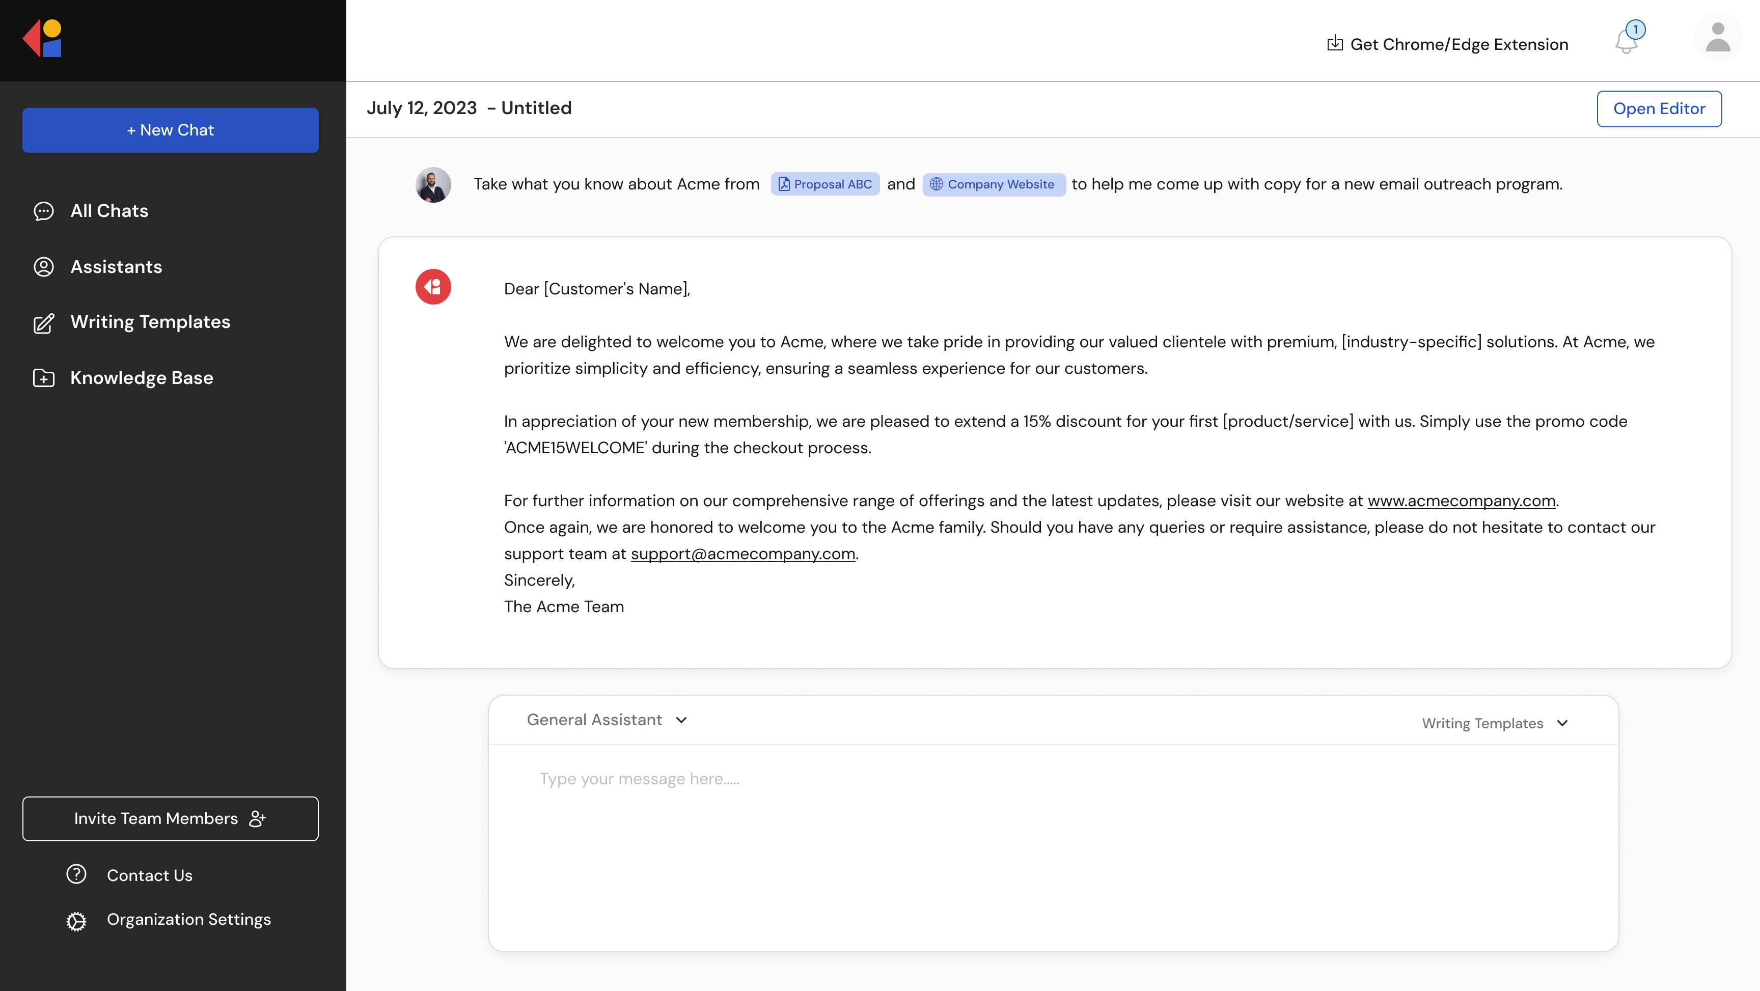Open All Chats from the sidebar
The image size is (1760, 991).
pyautogui.click(x=109, y=210)
